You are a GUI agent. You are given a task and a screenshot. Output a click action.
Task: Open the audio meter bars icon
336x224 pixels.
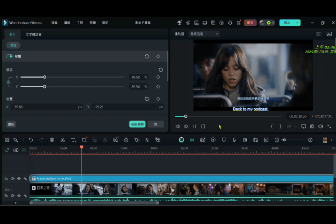325,140
